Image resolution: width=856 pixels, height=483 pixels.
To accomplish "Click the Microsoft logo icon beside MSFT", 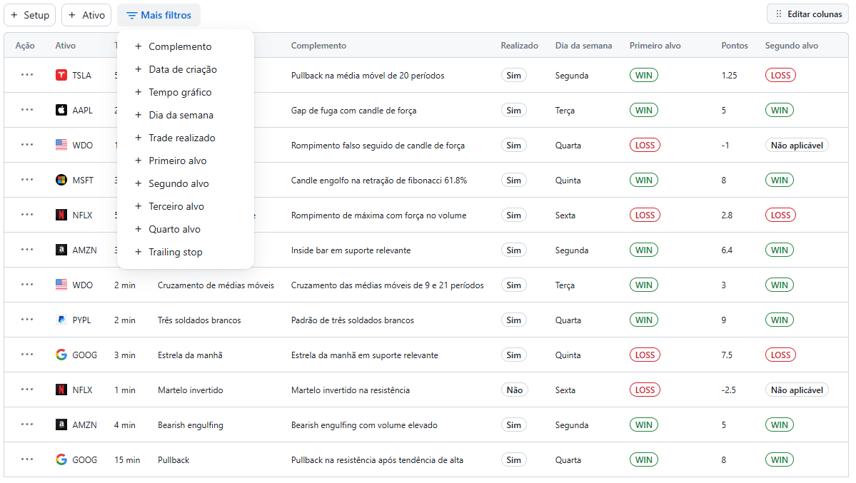I will 61,180.
